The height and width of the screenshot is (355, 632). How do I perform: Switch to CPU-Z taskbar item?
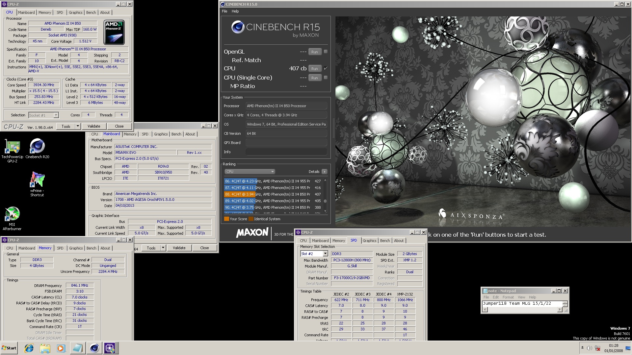[x=110, y=348]
